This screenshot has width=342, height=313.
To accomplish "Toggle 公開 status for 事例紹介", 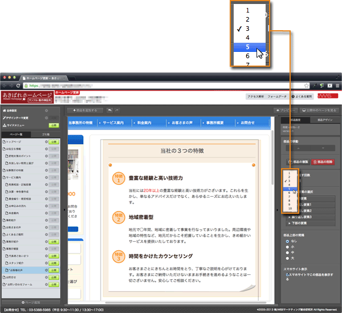I will pyautogui.click(x=54, y=220).
